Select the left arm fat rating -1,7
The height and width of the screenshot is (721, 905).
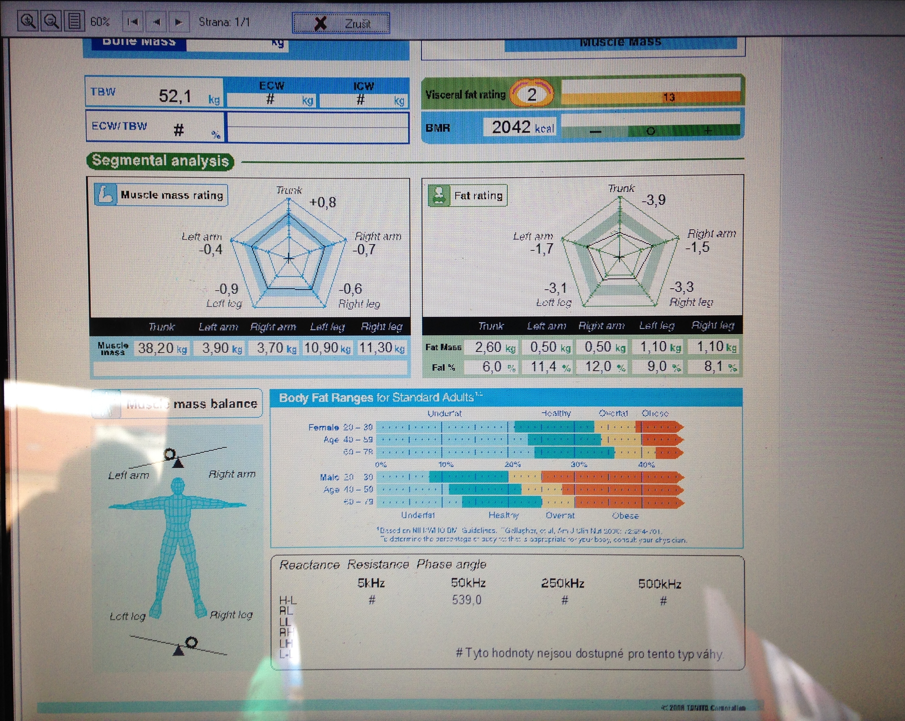click(x=542, y=249)
